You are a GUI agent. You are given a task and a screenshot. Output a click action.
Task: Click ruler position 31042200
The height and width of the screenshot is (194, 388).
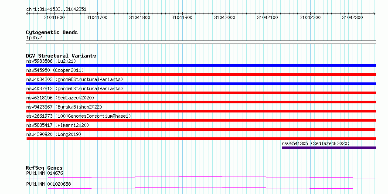(310, 17)
